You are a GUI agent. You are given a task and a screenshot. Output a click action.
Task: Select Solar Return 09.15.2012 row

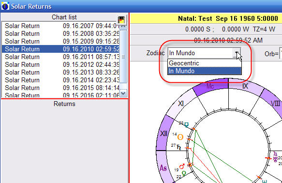(x=60, y=64)
